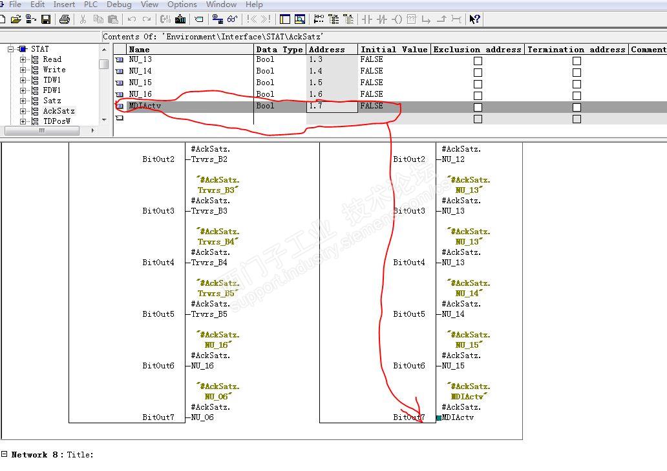Insert a normally open contact
667x471 pixels.
pyautogui.click(x=367, y=19)
